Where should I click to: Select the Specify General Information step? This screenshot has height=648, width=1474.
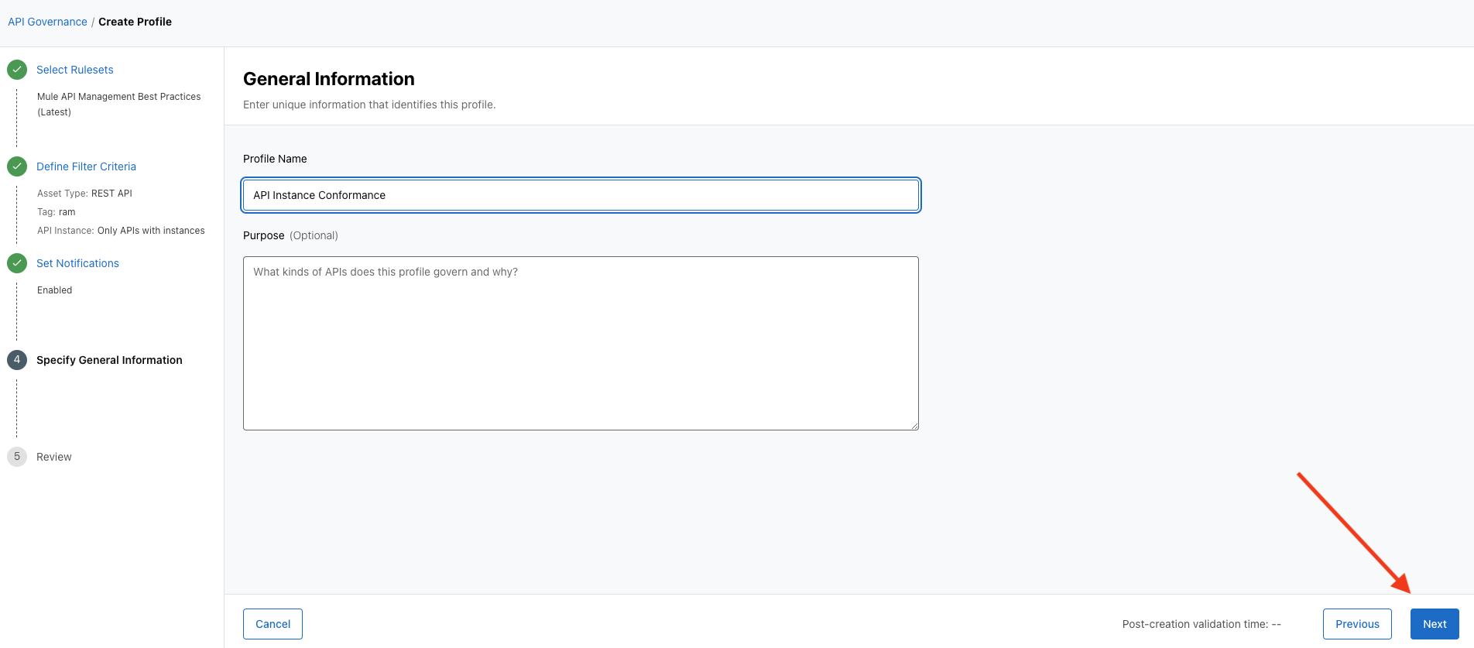[109, 360]
